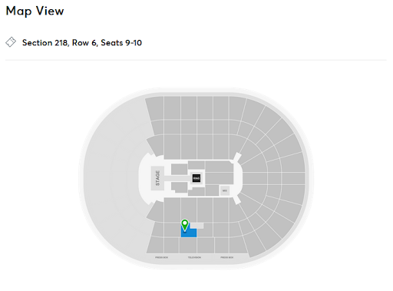Click the green location pin marker
Viewport: 393px width, 291px height.
coord(185,226)
